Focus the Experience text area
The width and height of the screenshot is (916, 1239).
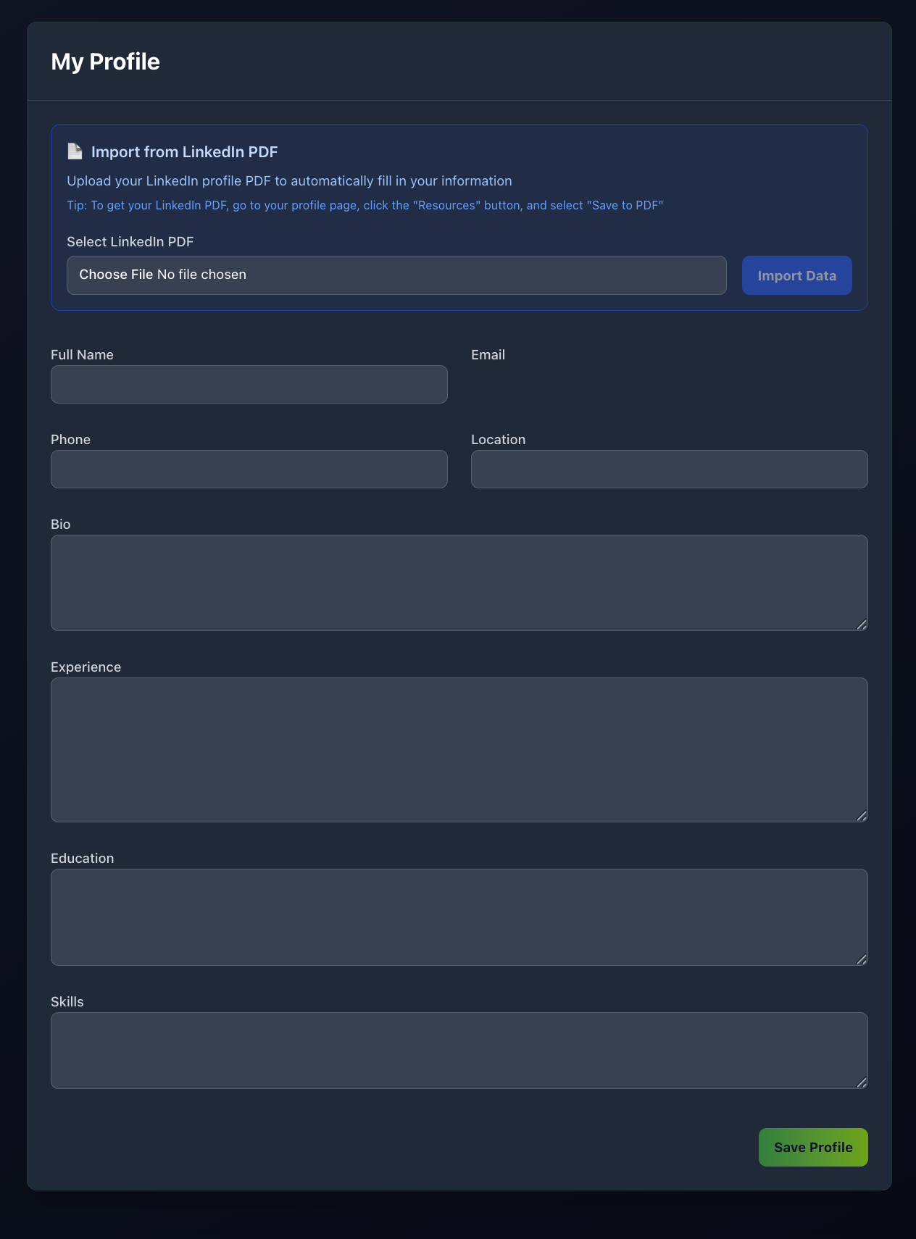(x=459, y=749)
